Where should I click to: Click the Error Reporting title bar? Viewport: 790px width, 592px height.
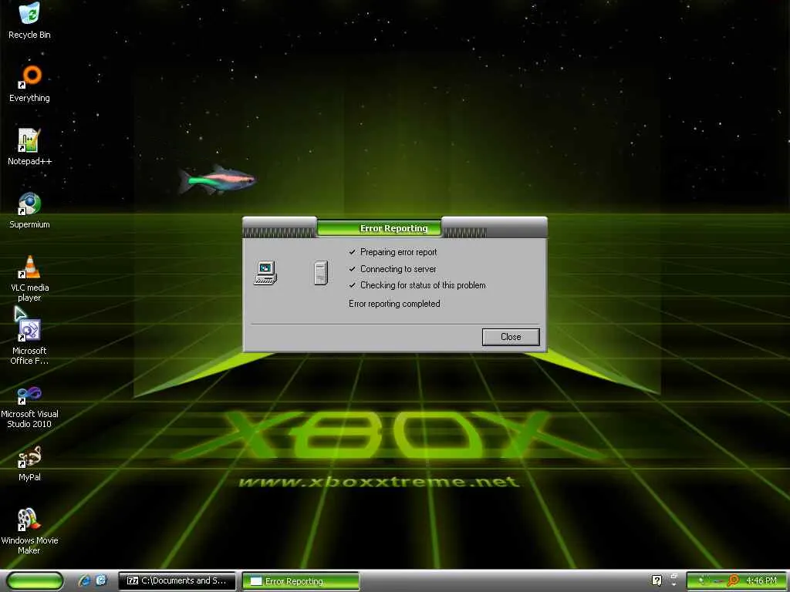pyautogui.click(x=394, y=228)
